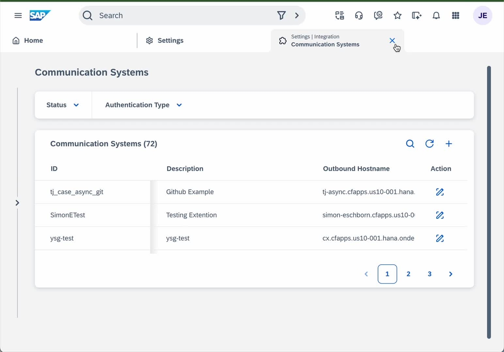
Task: Expand the collapsed side panel chevron
Action: 17,202
